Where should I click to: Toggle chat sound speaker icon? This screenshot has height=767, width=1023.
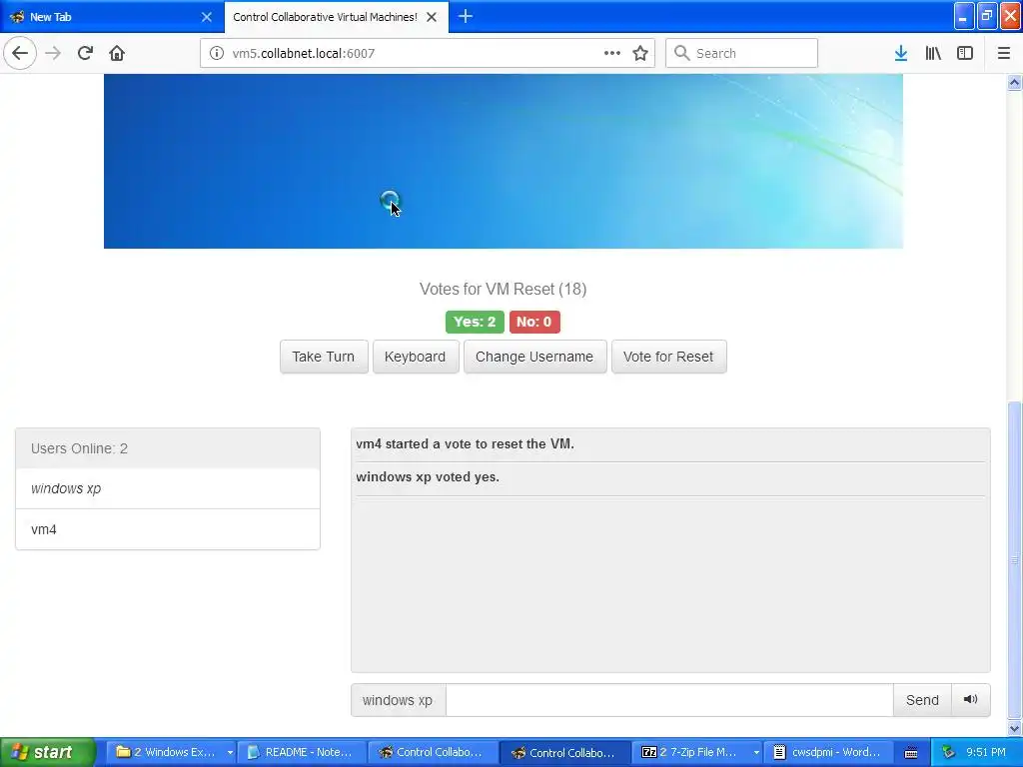point(971,700)
